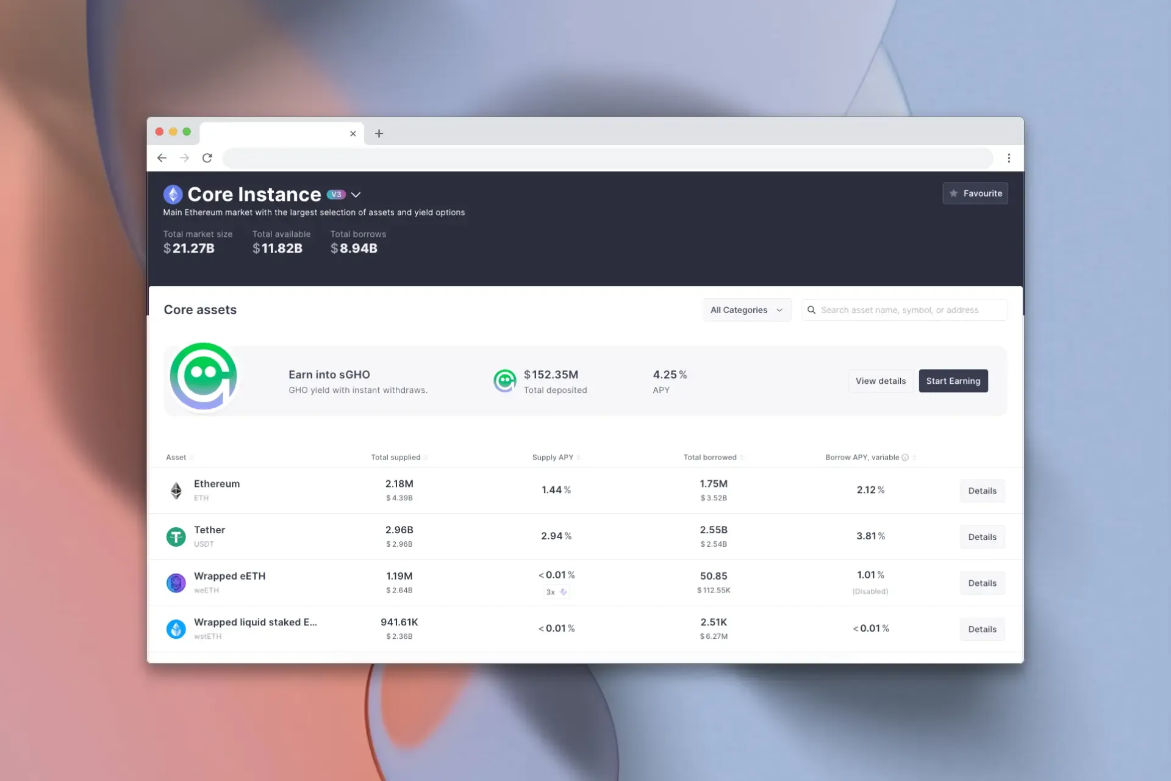Click the 3x incentive badge for weETH
1171x781 pixels.
(556, 592)
